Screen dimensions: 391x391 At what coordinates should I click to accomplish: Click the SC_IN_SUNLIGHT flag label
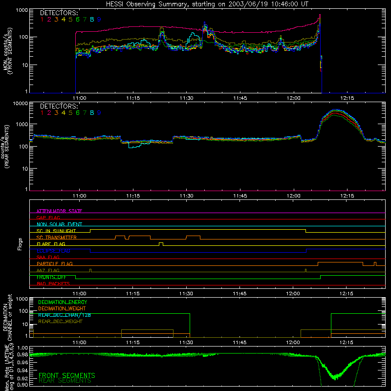[56, 231]
